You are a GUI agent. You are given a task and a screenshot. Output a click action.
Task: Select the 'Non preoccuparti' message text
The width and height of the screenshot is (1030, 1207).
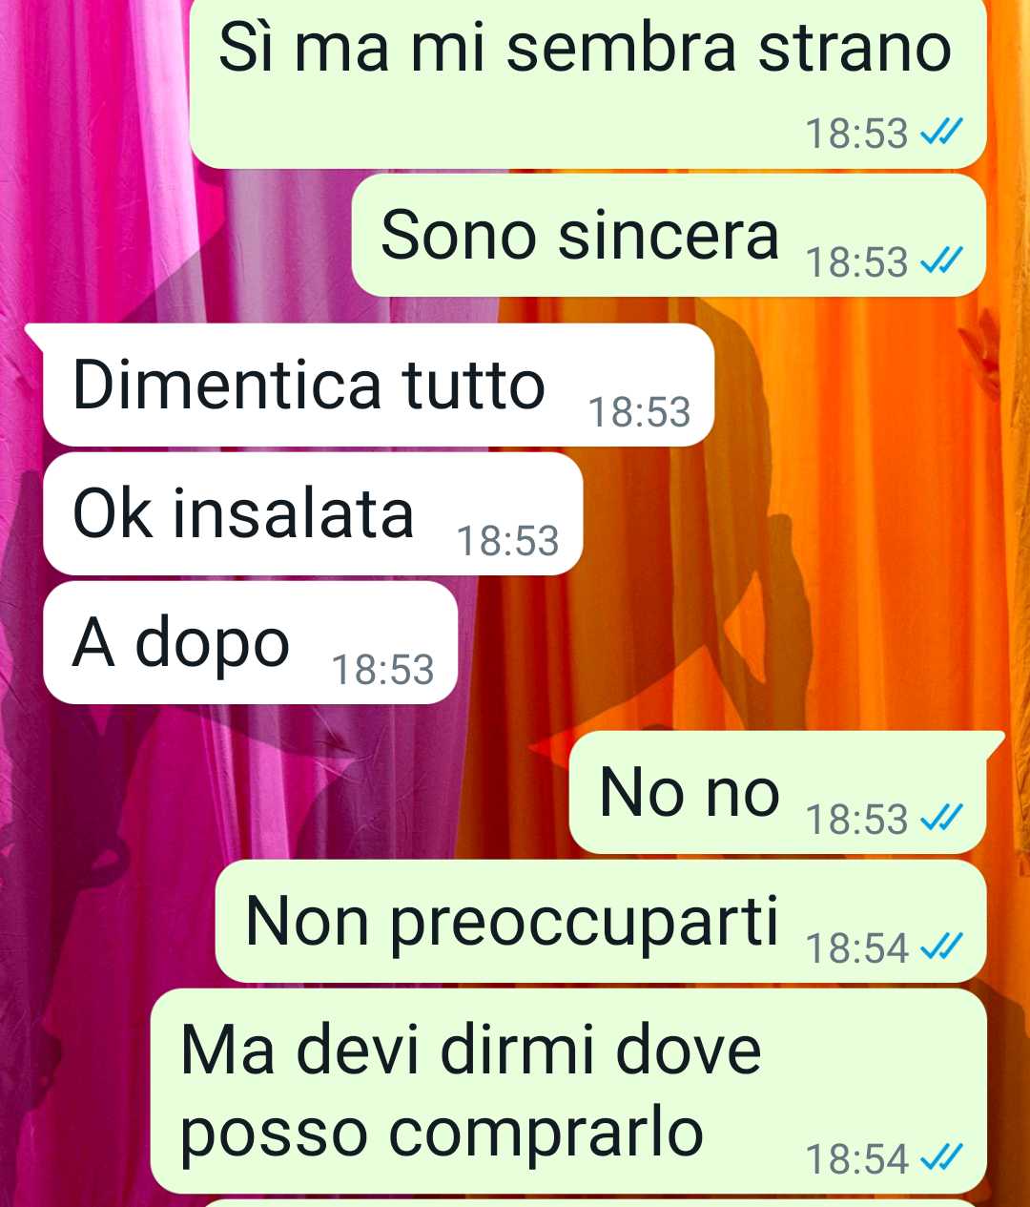(512, 922)
